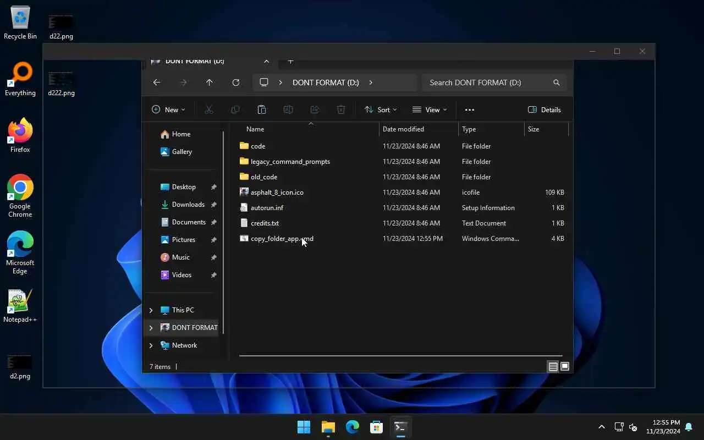The image size is (704, 440).
Task: Open the clock and date flyout
Action: tap(663, 427)
